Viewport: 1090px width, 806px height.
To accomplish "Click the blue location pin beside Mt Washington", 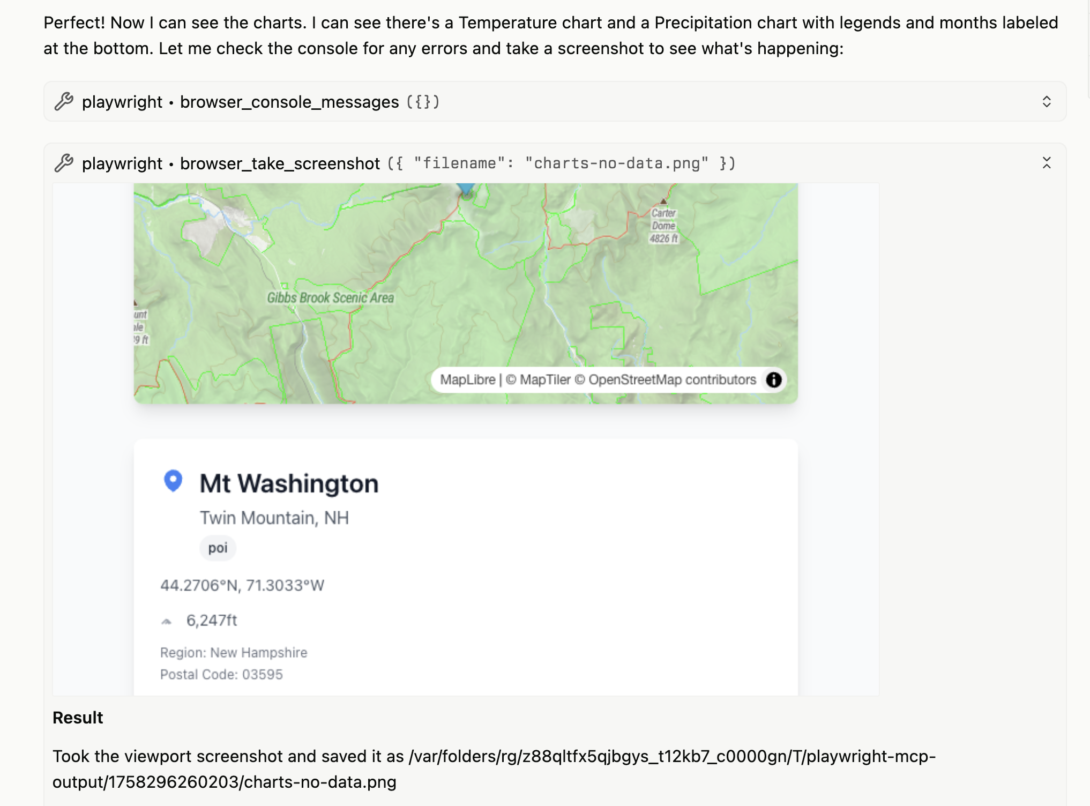I will pos(173,481).
